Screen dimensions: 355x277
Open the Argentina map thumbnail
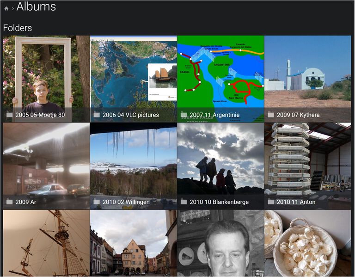point(220,72)
